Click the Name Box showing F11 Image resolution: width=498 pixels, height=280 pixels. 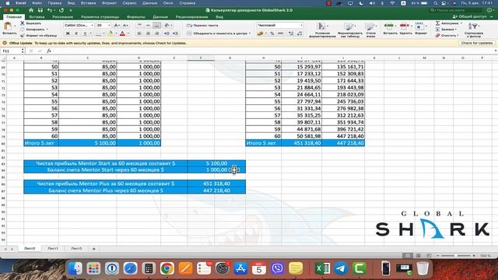pos(12,51)
